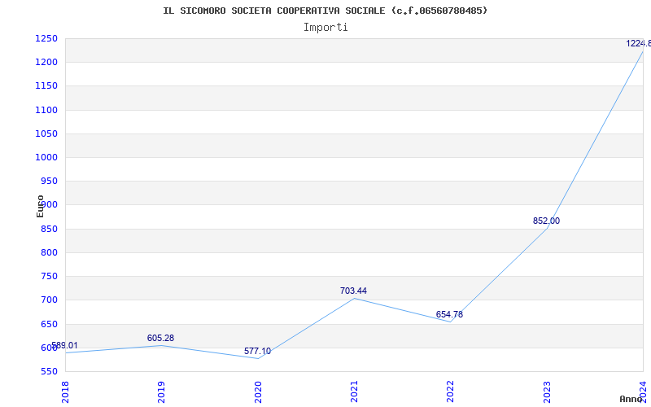Click the data label 852.00

[x=546, y=221]
